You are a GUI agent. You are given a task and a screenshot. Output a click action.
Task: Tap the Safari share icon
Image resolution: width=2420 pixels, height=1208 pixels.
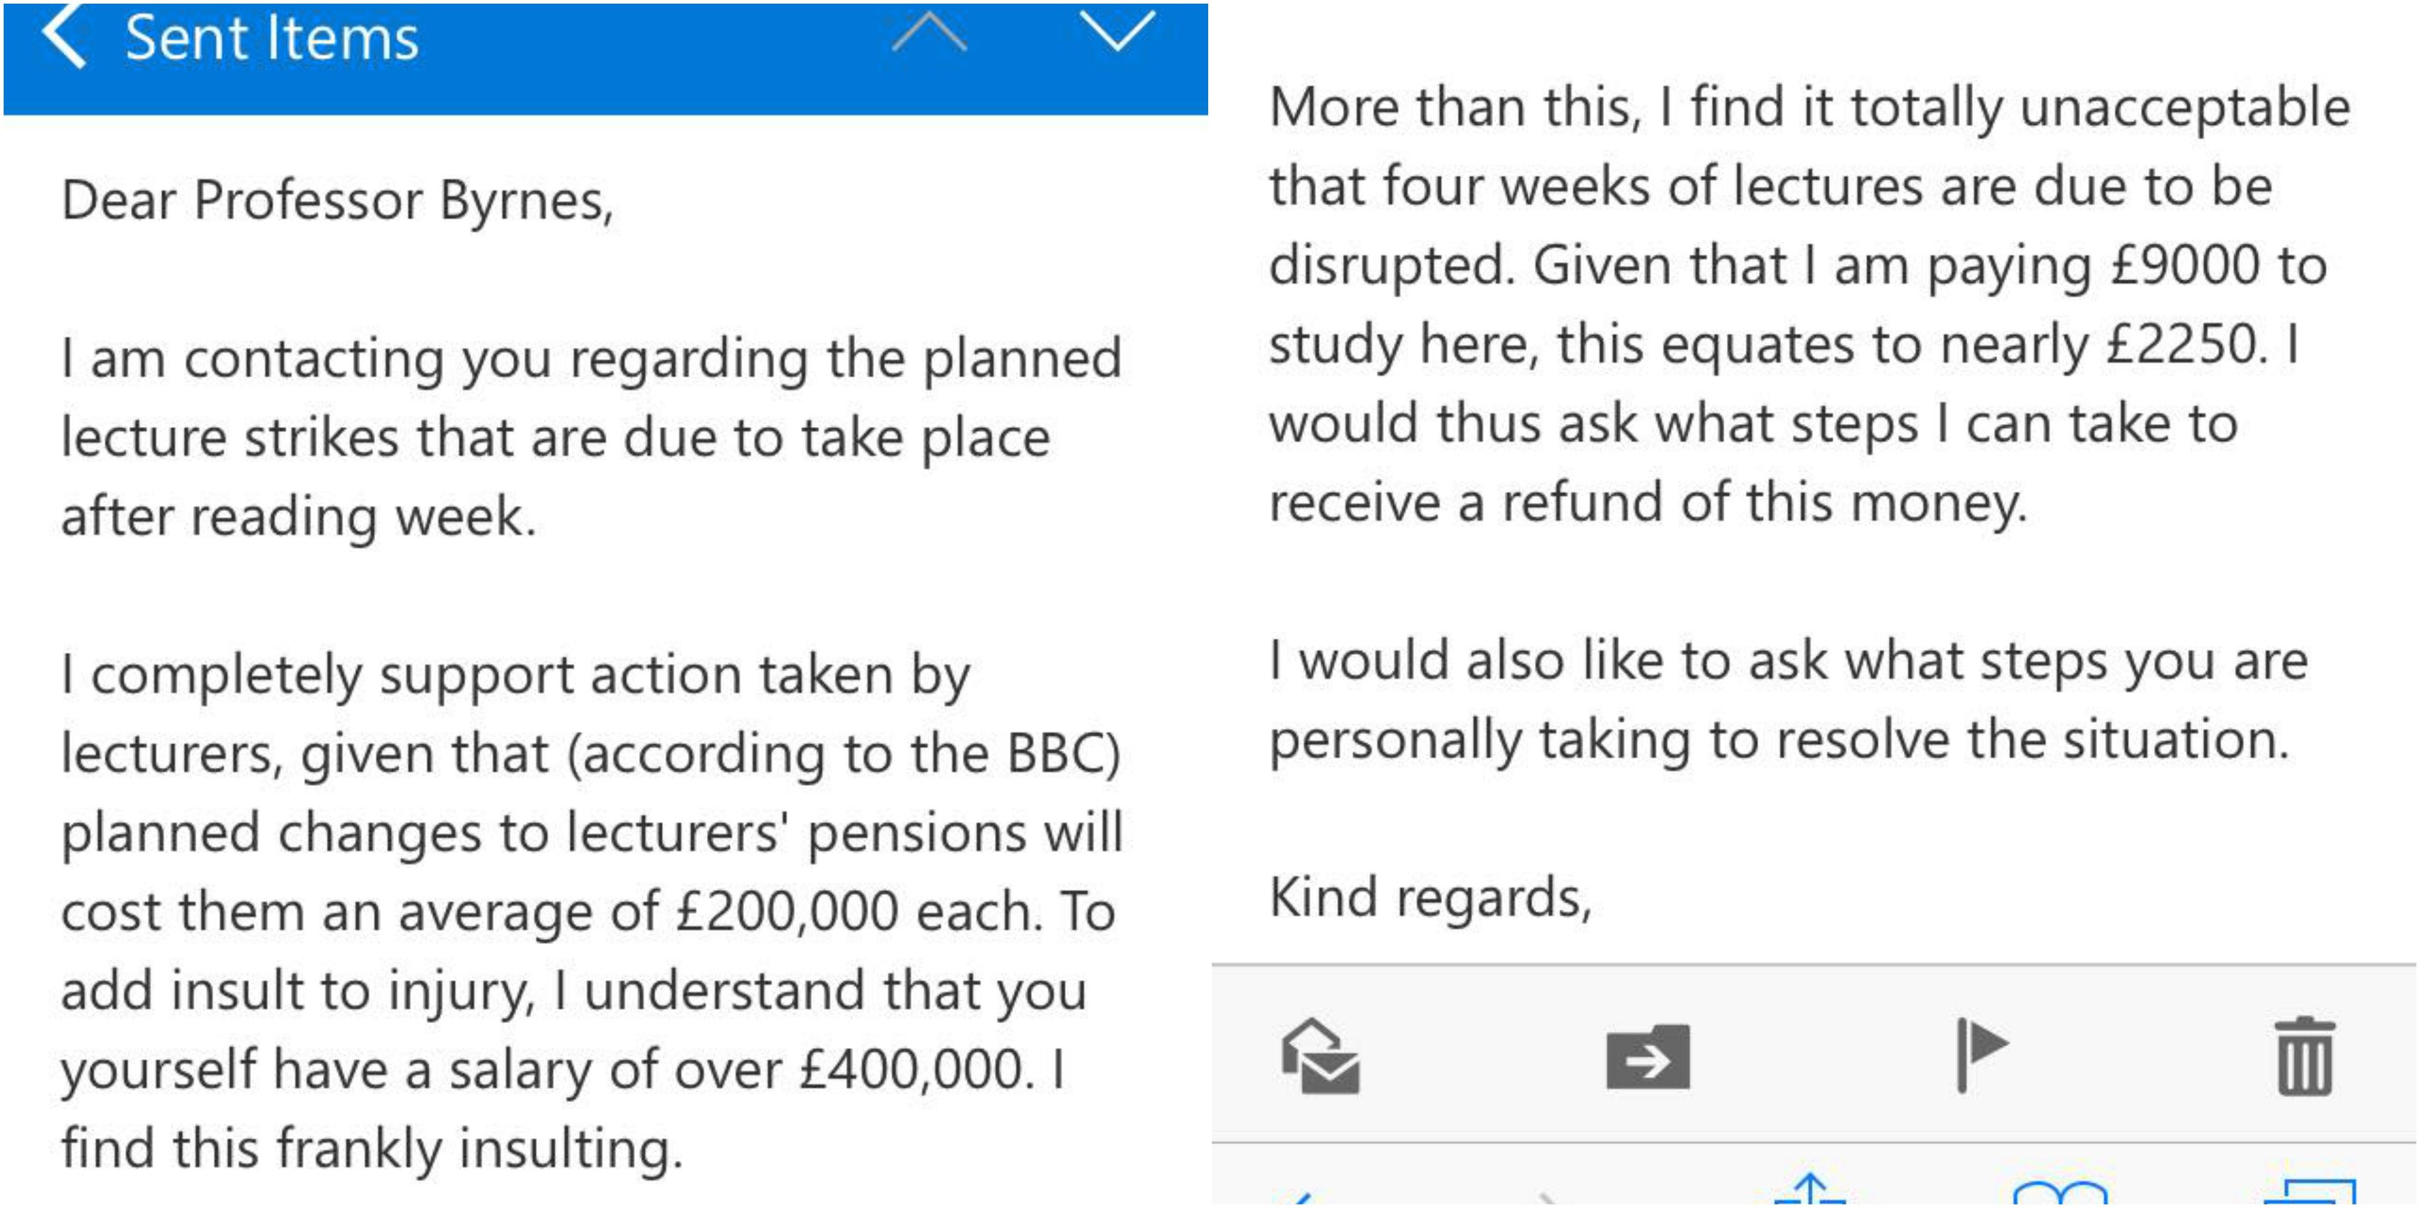[1810, 1190]
